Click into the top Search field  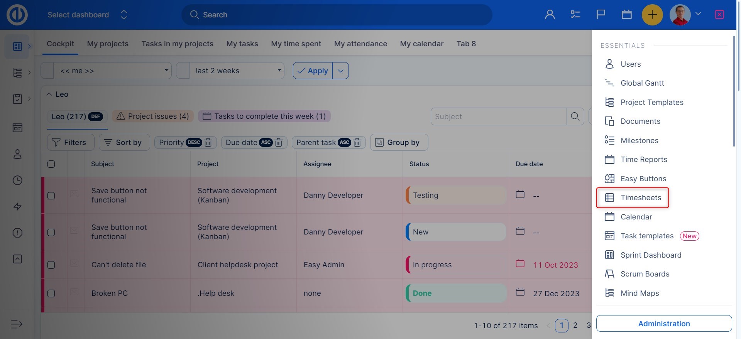(340, 15)
